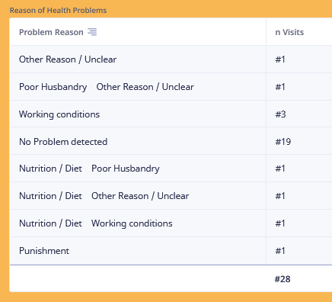Select the No Problem detected row
This screenshot has height=302, width=332.
tap(171, 142)
